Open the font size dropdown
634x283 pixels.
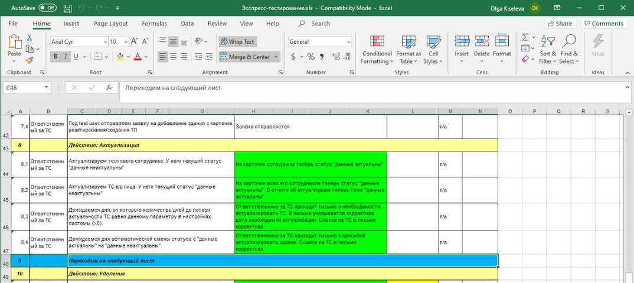point(126,42)
